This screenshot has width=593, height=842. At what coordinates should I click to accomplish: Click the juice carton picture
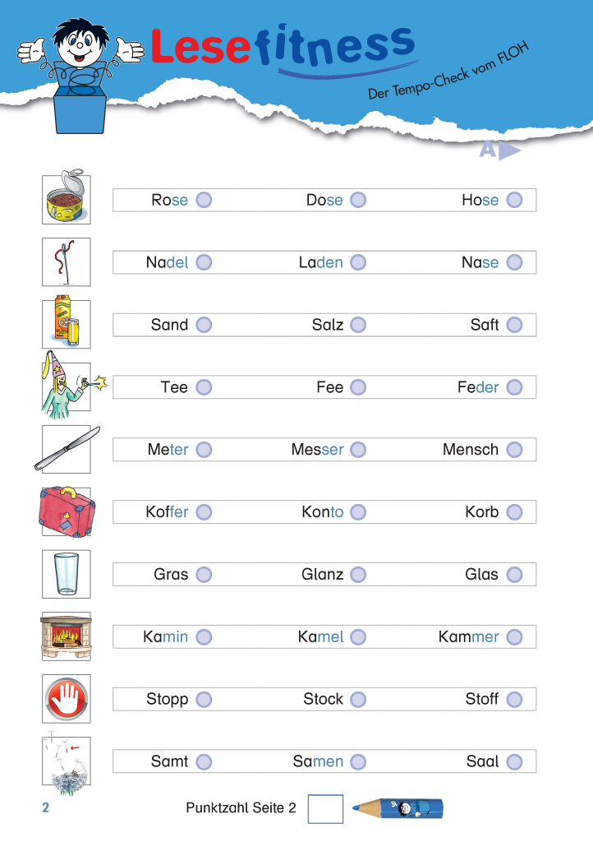pyautogui.click(x=66, y=324)
